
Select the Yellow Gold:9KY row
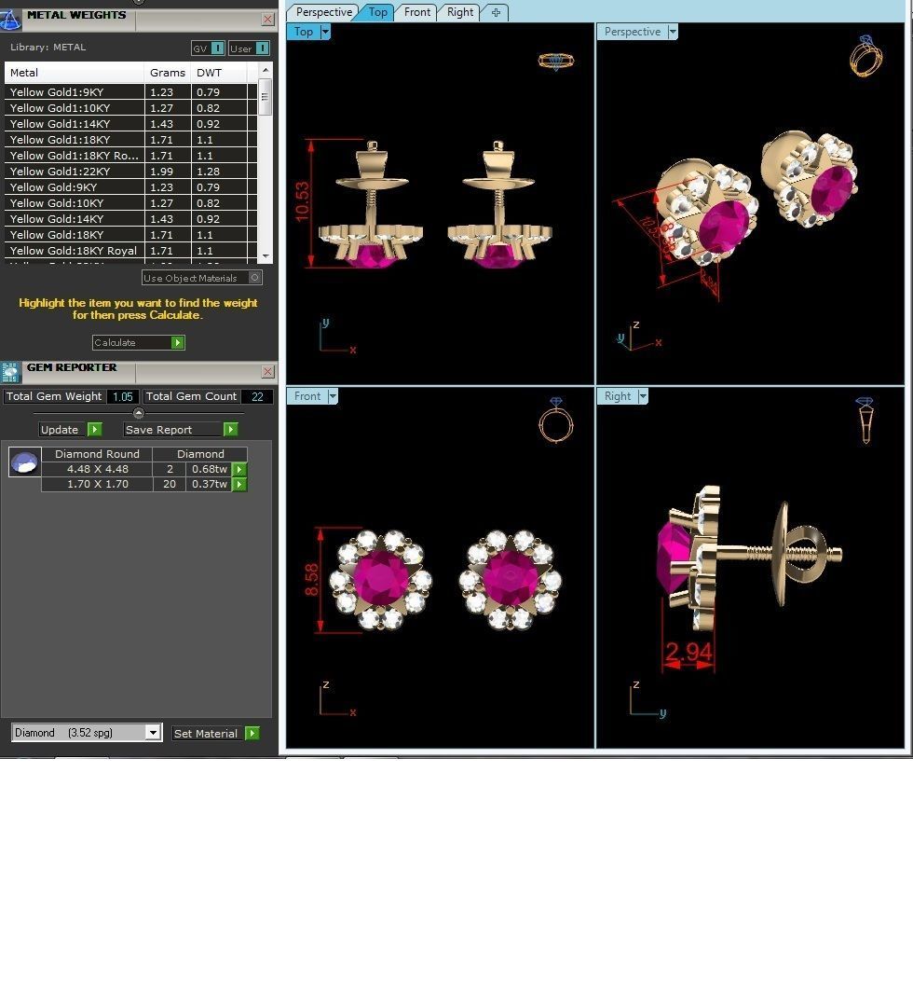click(130, 187)
